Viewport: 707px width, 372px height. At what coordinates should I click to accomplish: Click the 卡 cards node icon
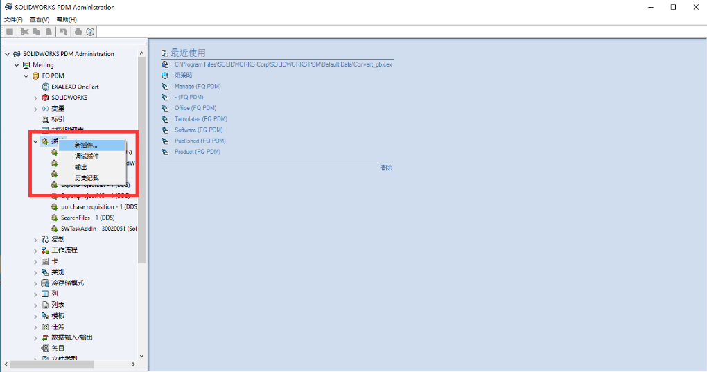click(45, 261)
